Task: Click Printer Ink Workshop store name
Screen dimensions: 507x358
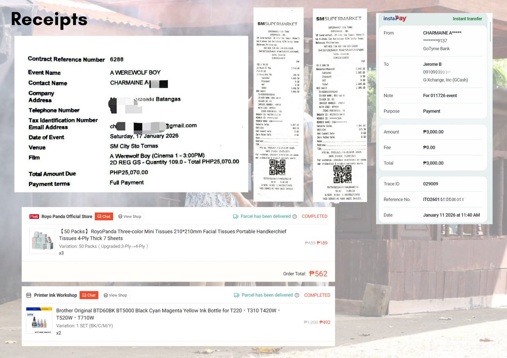Action: [55, 295]
